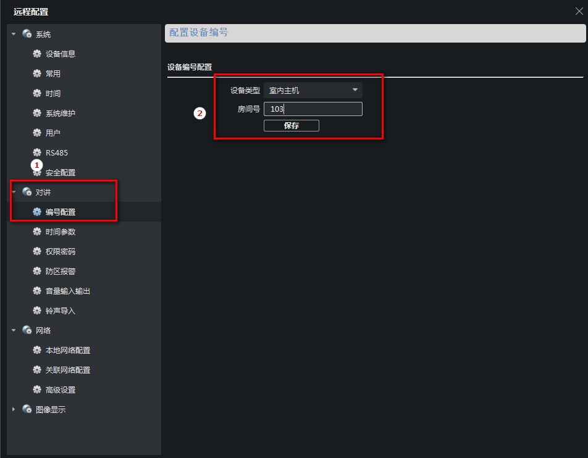Open 时间参数 settings page
Viewport: 588px width, 458px height.
point(61,231)
